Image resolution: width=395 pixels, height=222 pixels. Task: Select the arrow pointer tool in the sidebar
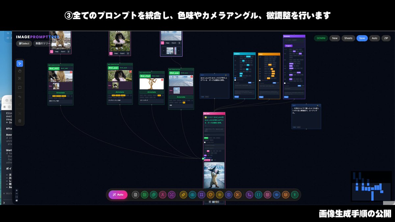20,63
